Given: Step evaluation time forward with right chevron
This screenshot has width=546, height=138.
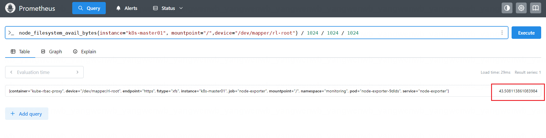Looking at the screenshot, I should pyautogui.click(x=77, y=72).
